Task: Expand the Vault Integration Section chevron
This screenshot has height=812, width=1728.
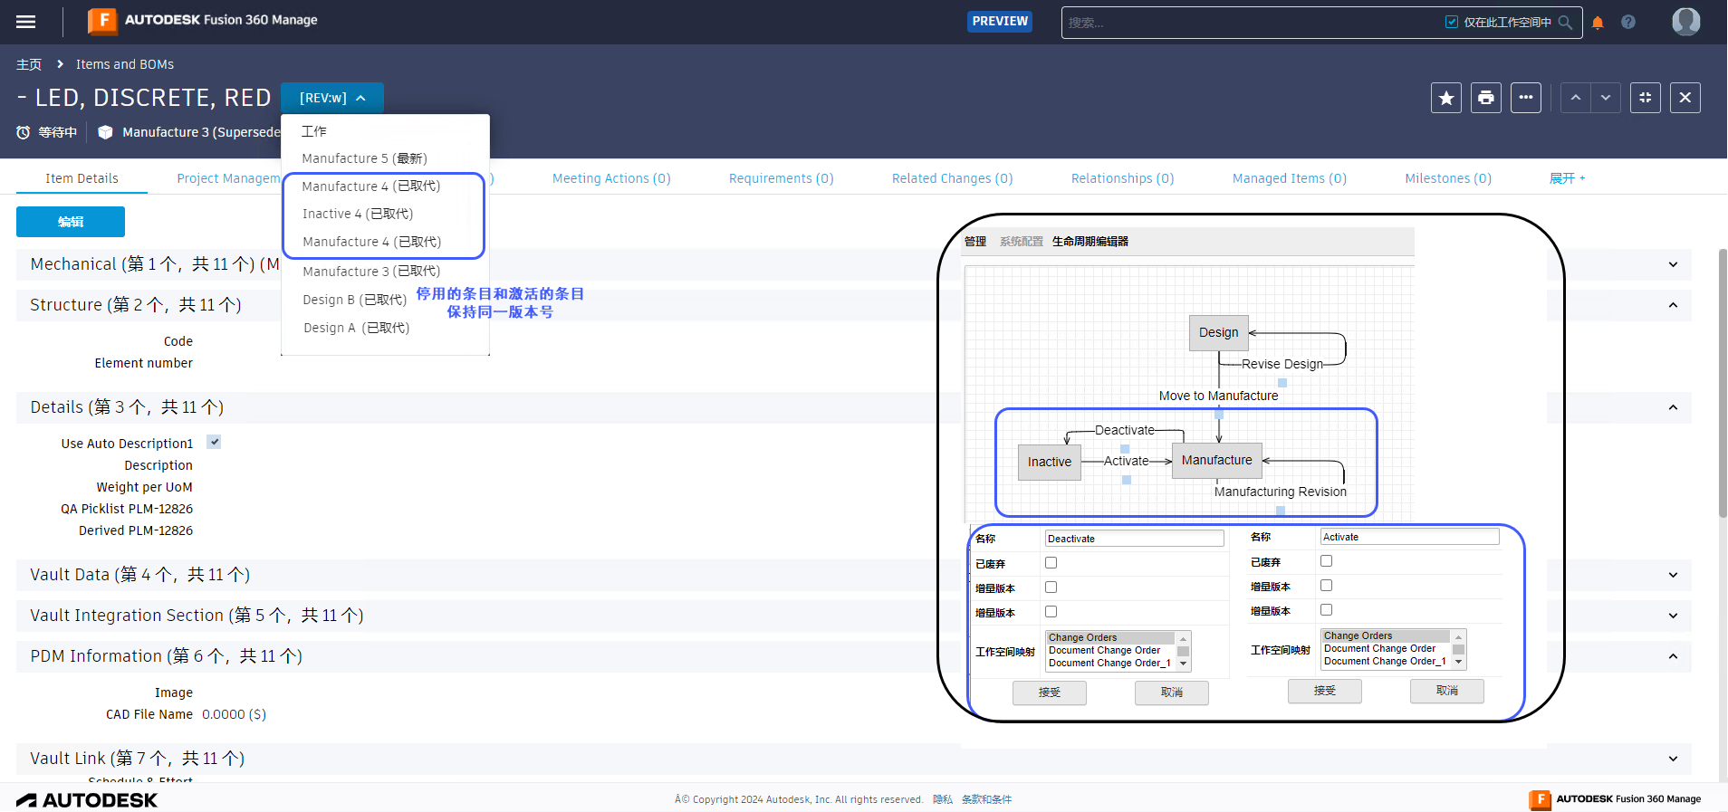Action: pyautogui.click(x=1673, y=616)
